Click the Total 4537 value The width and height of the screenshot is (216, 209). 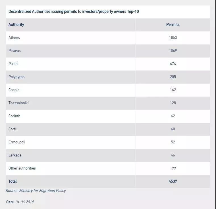tap(173, 181)
